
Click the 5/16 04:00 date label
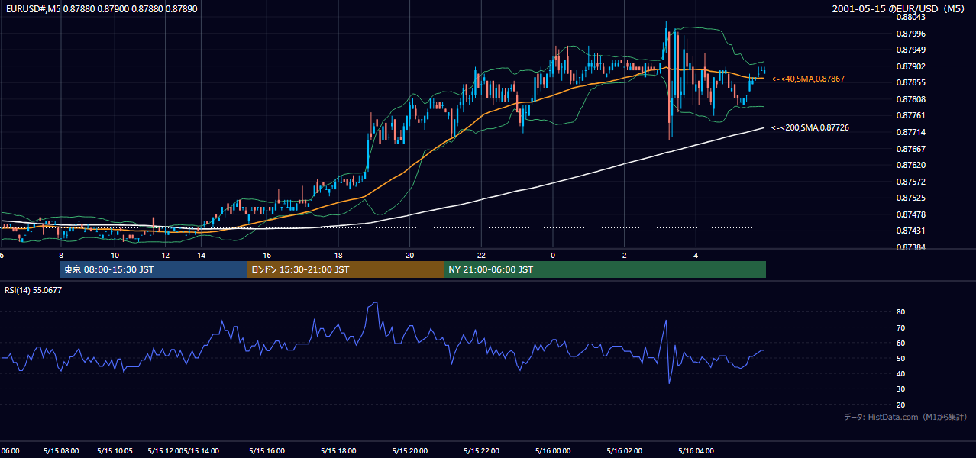(696, 450)
